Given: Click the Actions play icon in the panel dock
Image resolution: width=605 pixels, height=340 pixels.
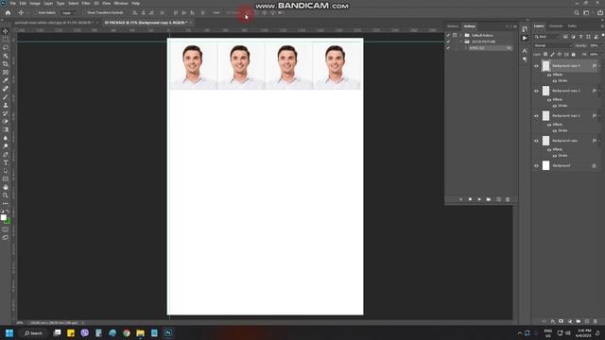Looking at the screenshot, I should tap(525, 38).
